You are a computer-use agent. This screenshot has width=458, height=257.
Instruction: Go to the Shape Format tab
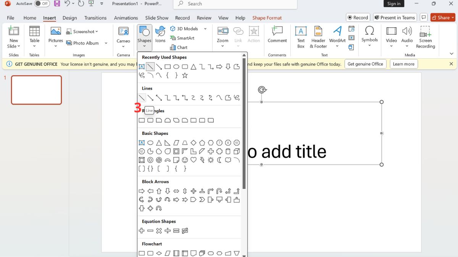point(267,18)
